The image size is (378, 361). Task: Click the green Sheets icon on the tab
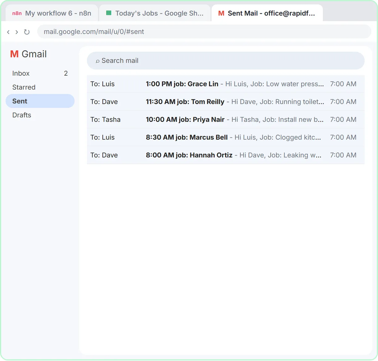109,13
